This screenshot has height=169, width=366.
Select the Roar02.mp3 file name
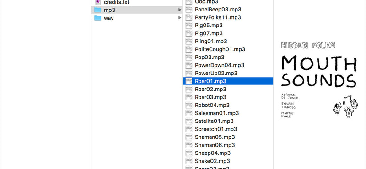(x=210, y=89)
